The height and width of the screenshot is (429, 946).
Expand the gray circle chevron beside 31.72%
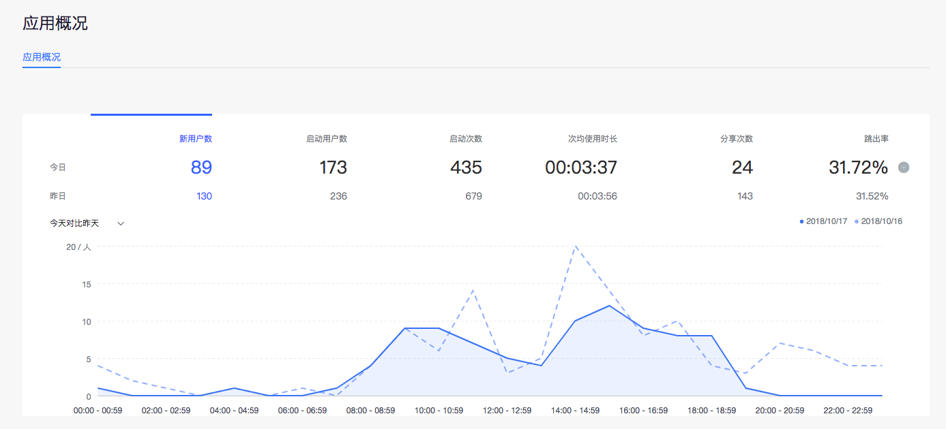click(904, 168)
